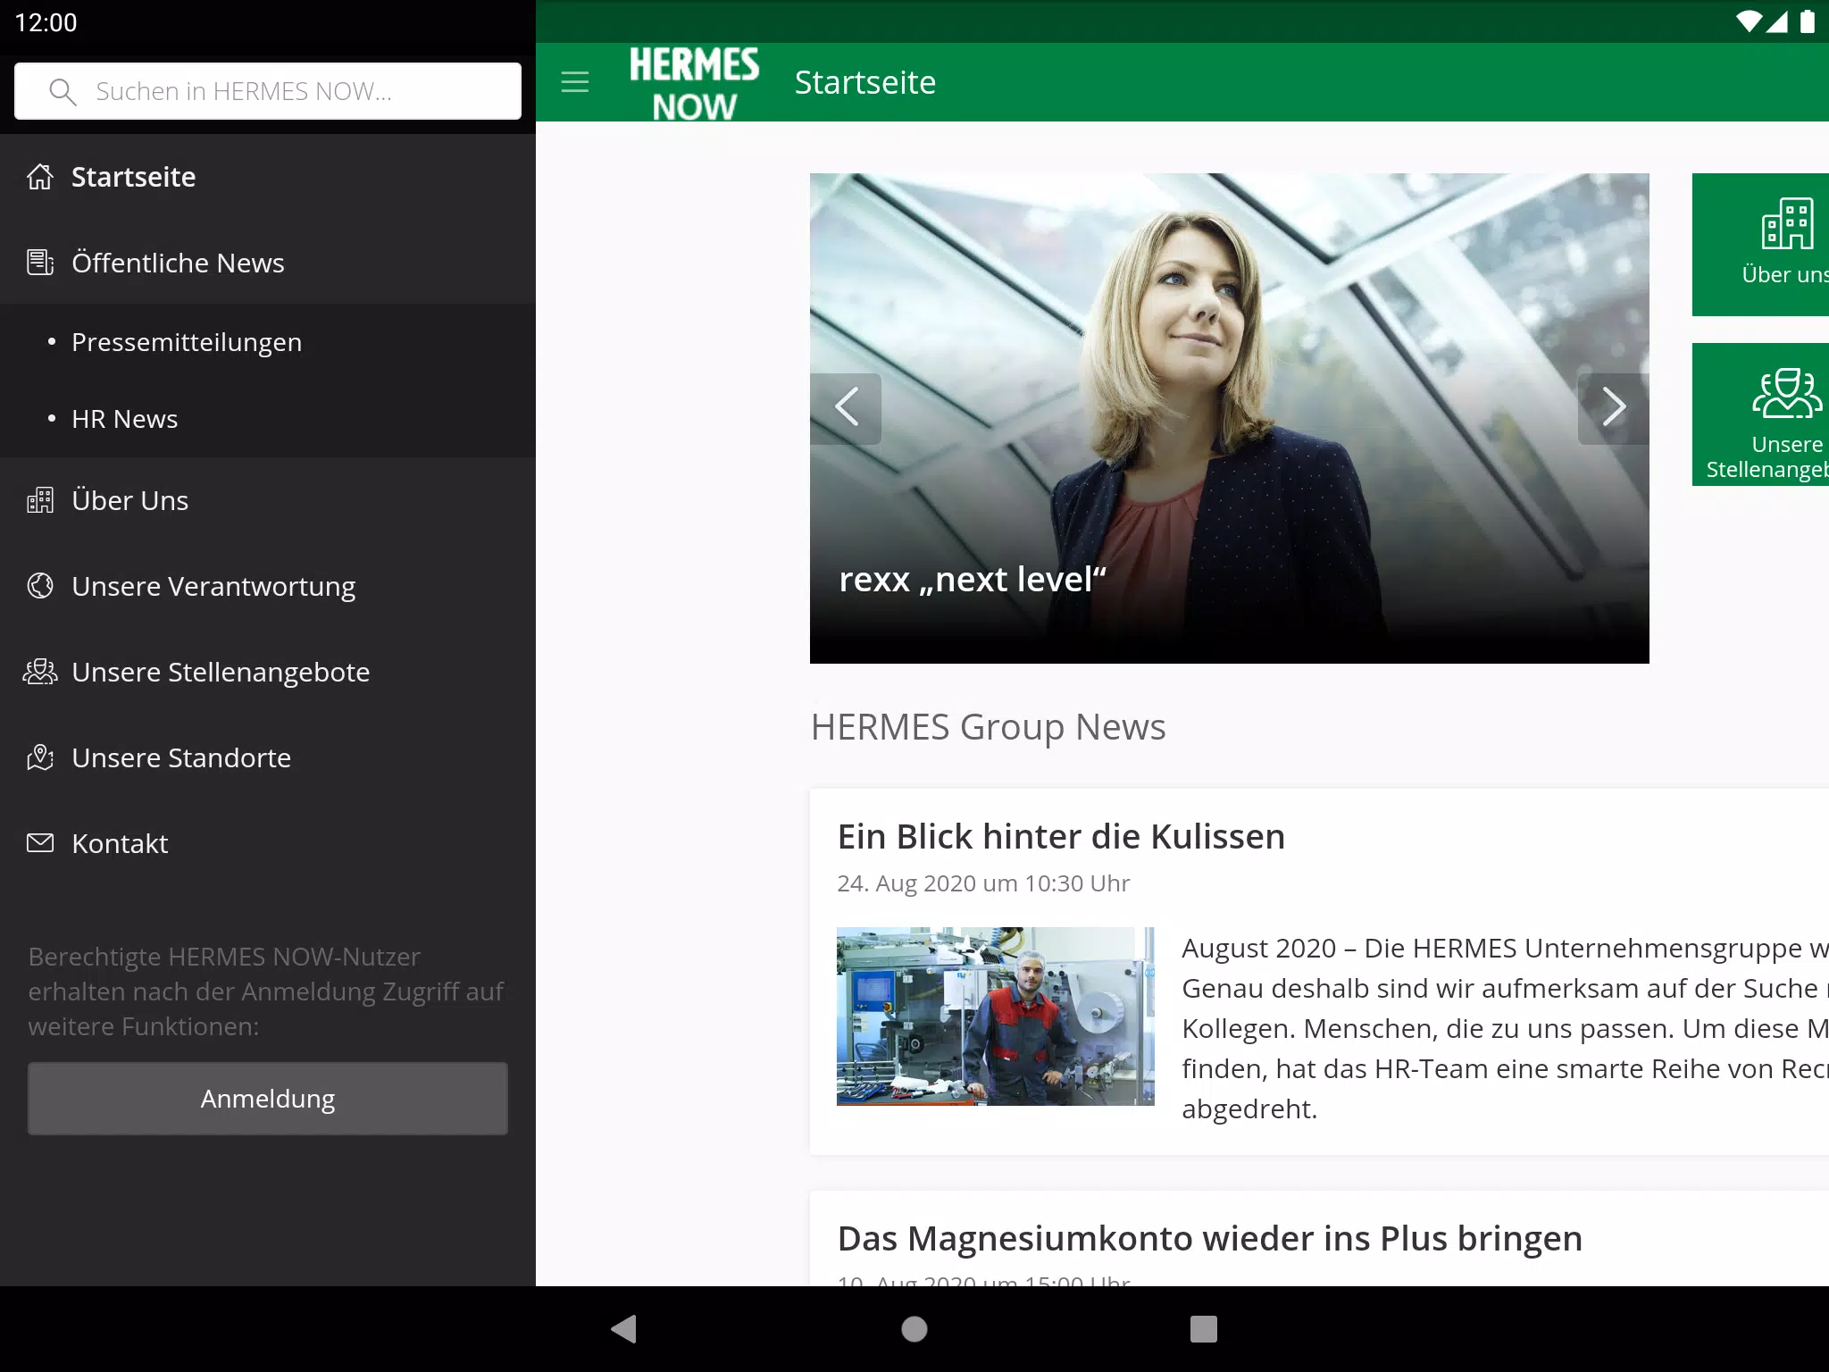Open Unsere Verantwortung menu item

pos(268,586)
